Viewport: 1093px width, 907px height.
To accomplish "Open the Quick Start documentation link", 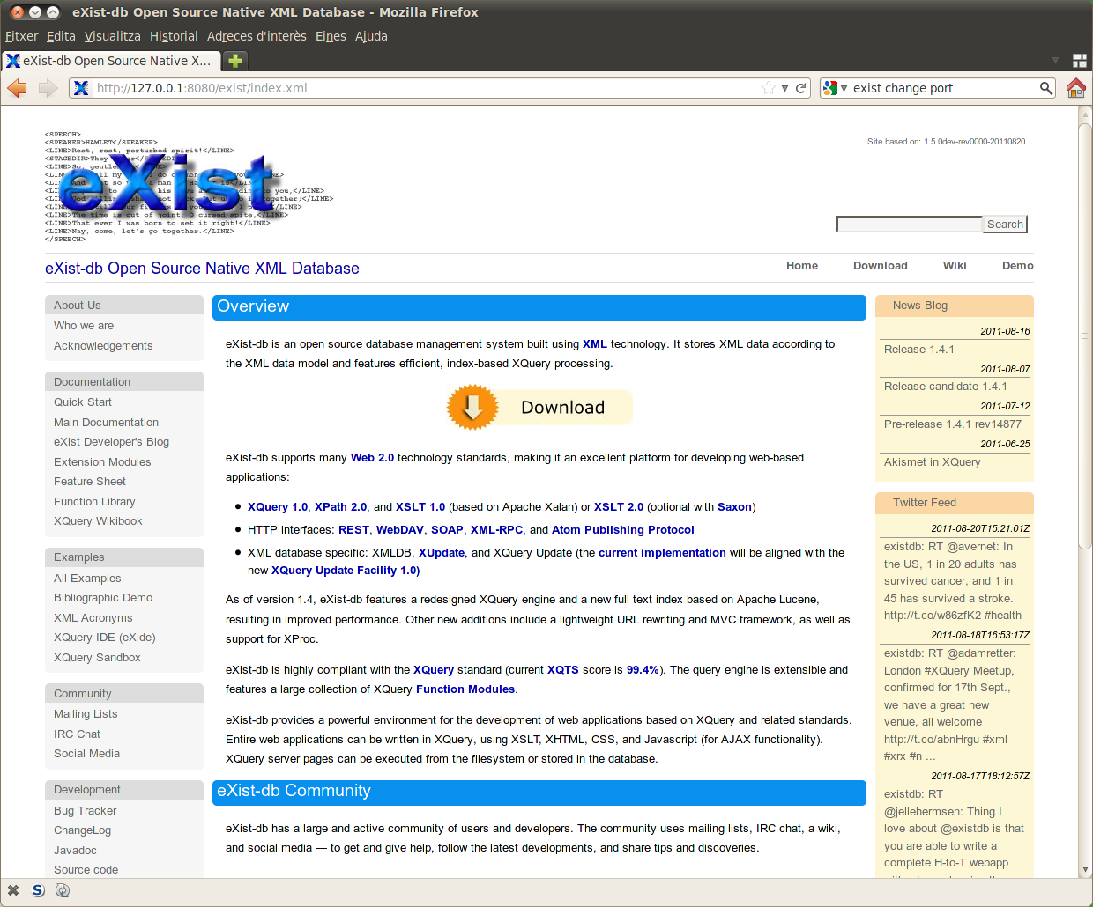I will tap(83, 402).
